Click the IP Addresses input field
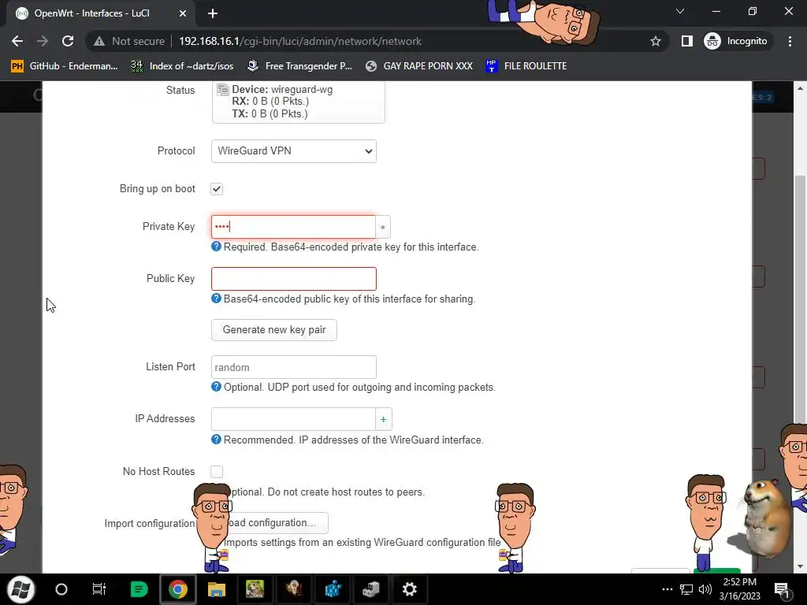The width and height of the screenshot is (807, 605). pyautogui.click(x=293, y=419)
